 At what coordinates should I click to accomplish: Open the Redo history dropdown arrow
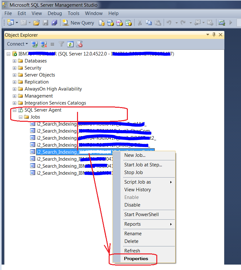tap(190, 23)
